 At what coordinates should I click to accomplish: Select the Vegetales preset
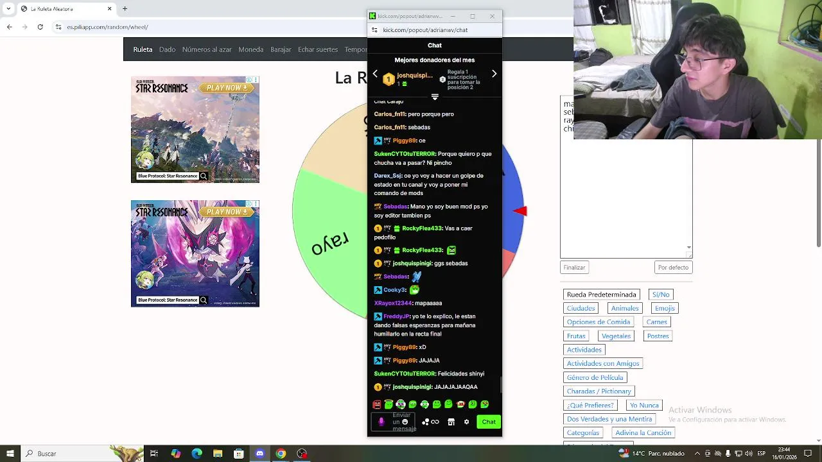point(616,336)
